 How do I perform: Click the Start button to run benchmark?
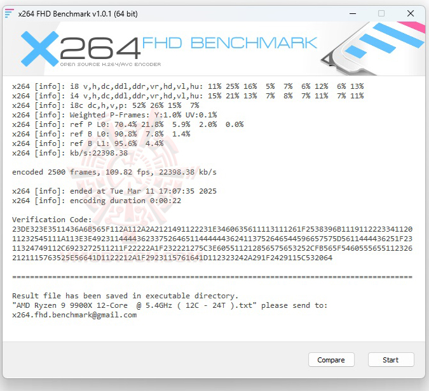[x=391, y=359]
